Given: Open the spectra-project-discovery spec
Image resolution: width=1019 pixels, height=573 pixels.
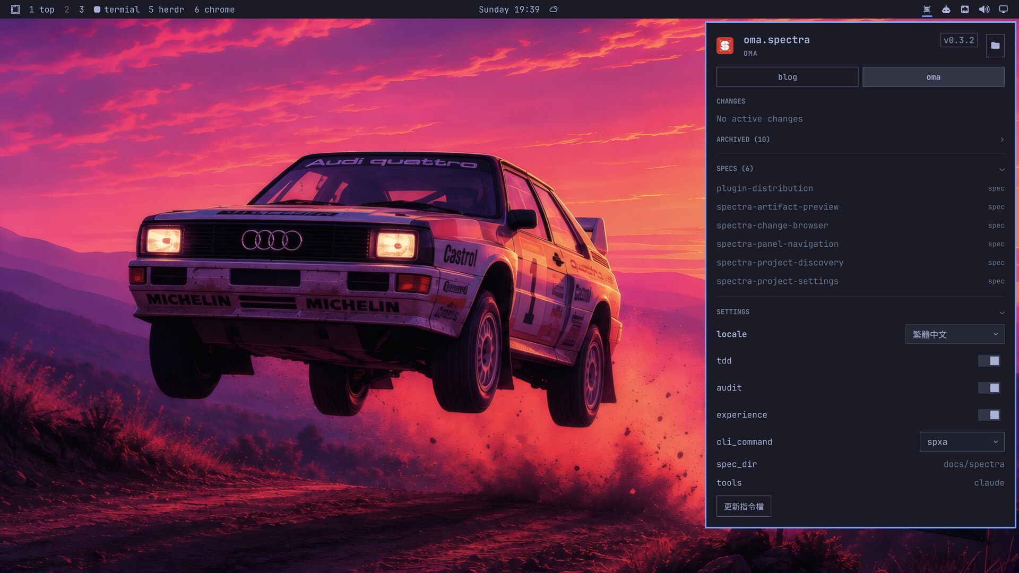Looking at the screenshot, I should point(860,263).
